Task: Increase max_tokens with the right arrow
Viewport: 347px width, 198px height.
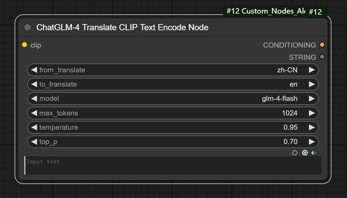Action: pos(312,113)
